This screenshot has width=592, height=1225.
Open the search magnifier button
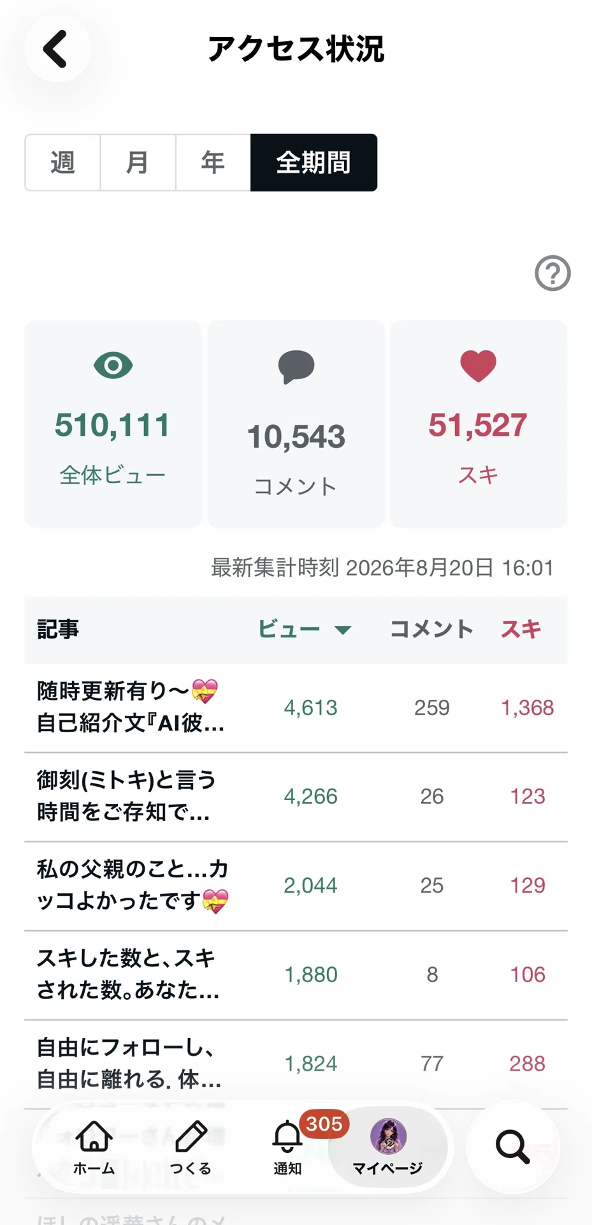point(513,1147)
